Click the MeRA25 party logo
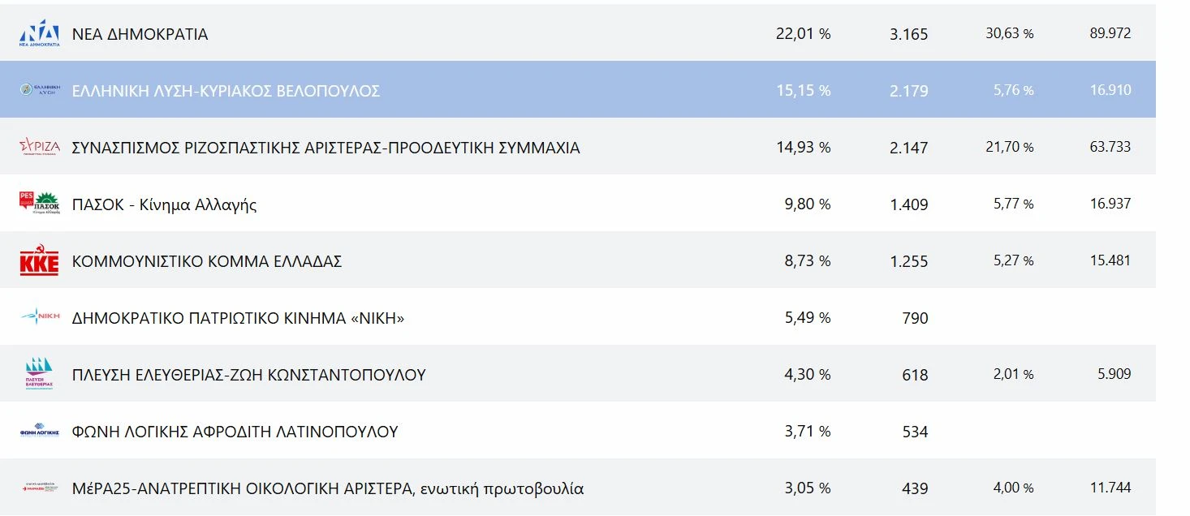Viewport: 1190px width, 516px height. tap(39, 488)
